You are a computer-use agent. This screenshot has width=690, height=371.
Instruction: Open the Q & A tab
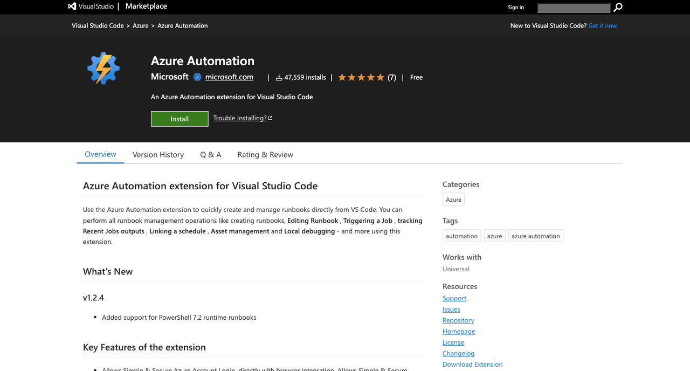point(211,155)
